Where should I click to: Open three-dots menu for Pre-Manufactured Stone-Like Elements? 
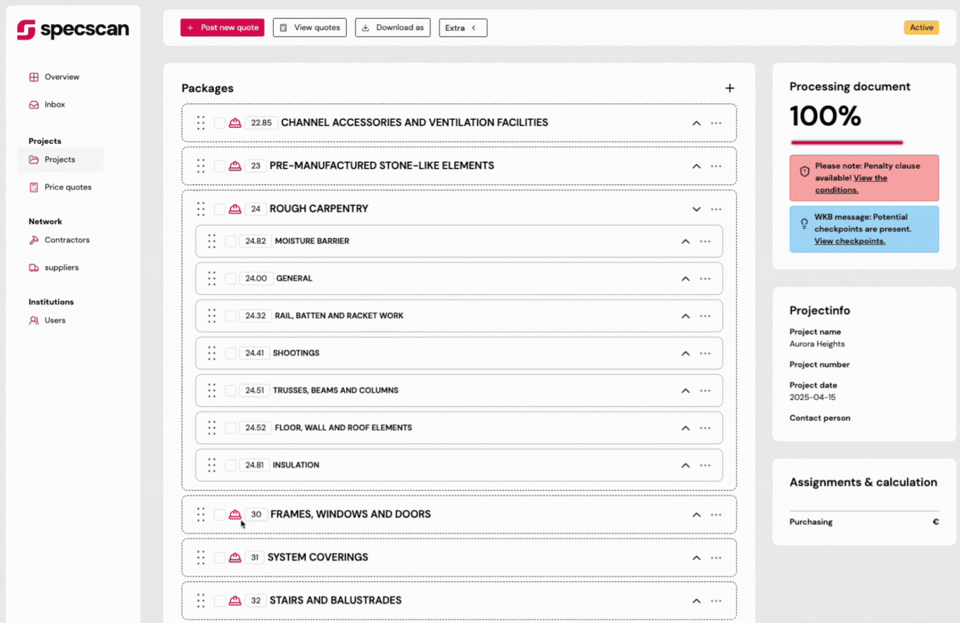pyautogui.click(x=716, y=166)
